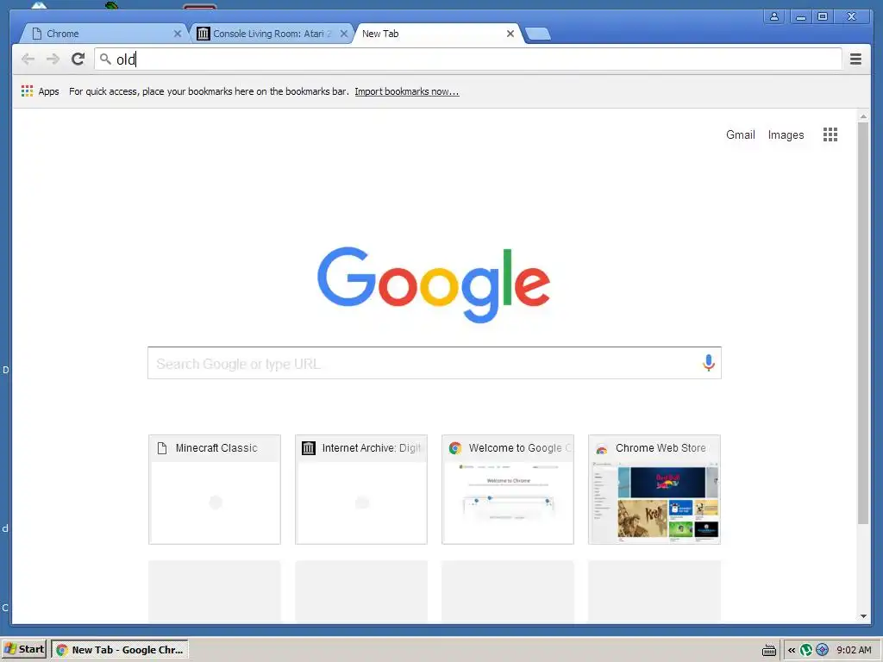Close the New Tab tab

510,34
